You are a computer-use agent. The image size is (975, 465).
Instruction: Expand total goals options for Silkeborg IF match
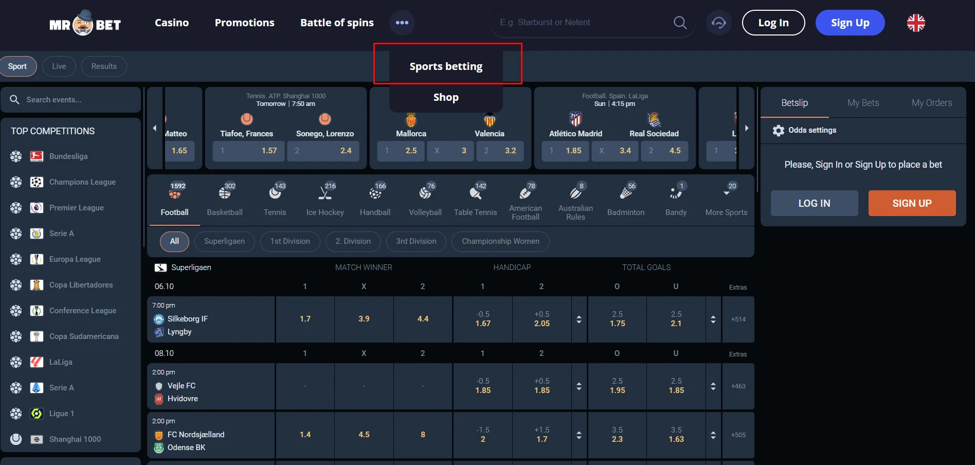pos(713,319)
